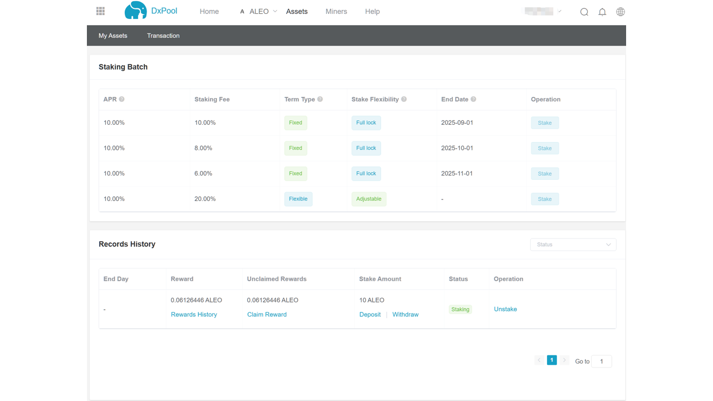
Task: Click the 20.00% staking fee cell
Action: [x=205, y=199]
